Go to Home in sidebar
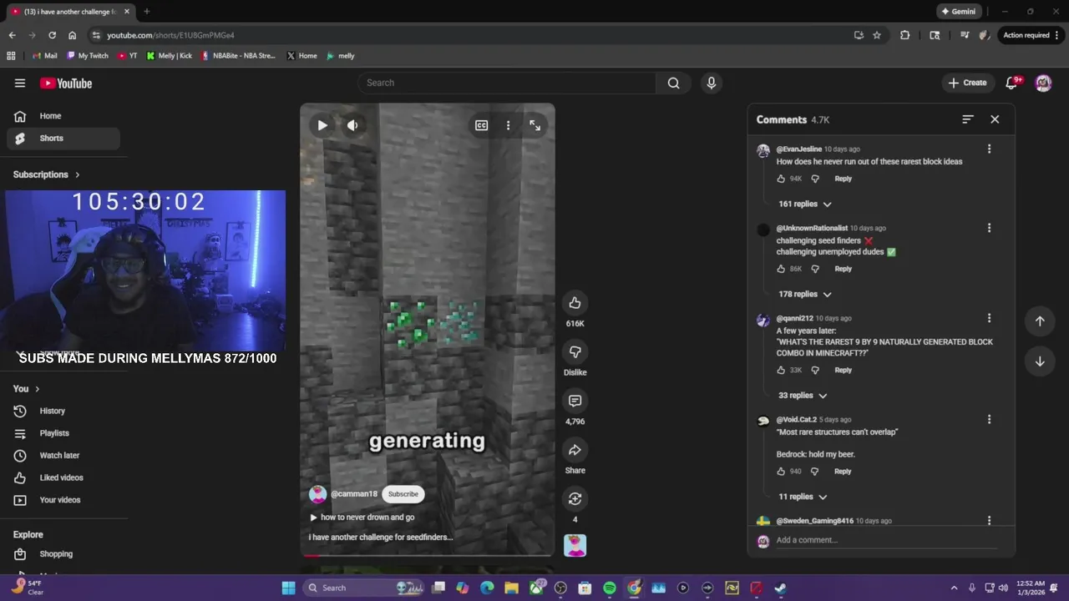 tap(63, 116)
